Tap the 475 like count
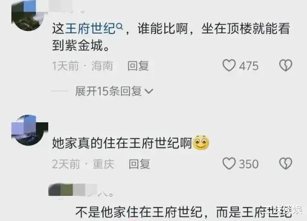 click(x=249, y=66)
